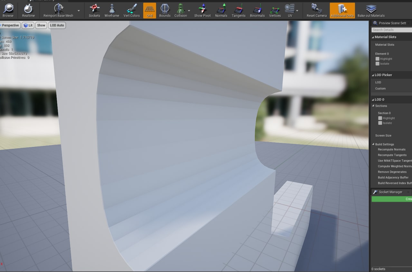Open the Perspective view mode menu

tap(10, 25)
